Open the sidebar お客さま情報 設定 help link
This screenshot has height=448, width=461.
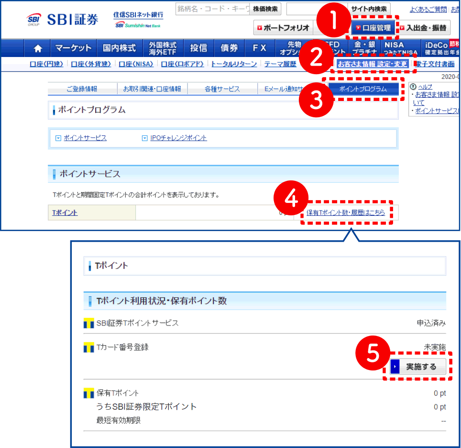pyautogui.click(x=437, y=98)
